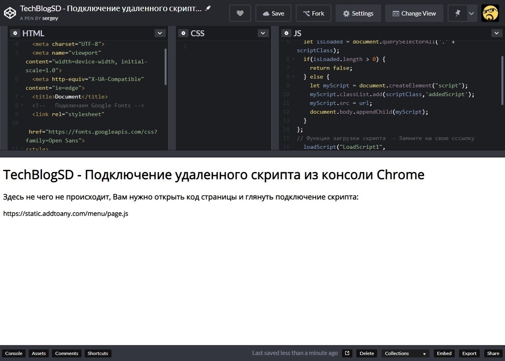Save the pen

273,13
